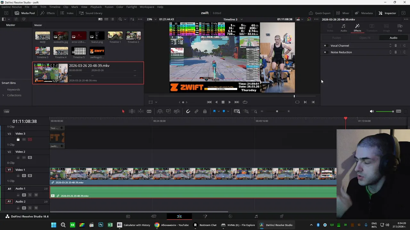Lock the Video 3 track
Image resolution: width=410 pixels, height=230 pixels.
pyautogui.click(x=18, y=139)
